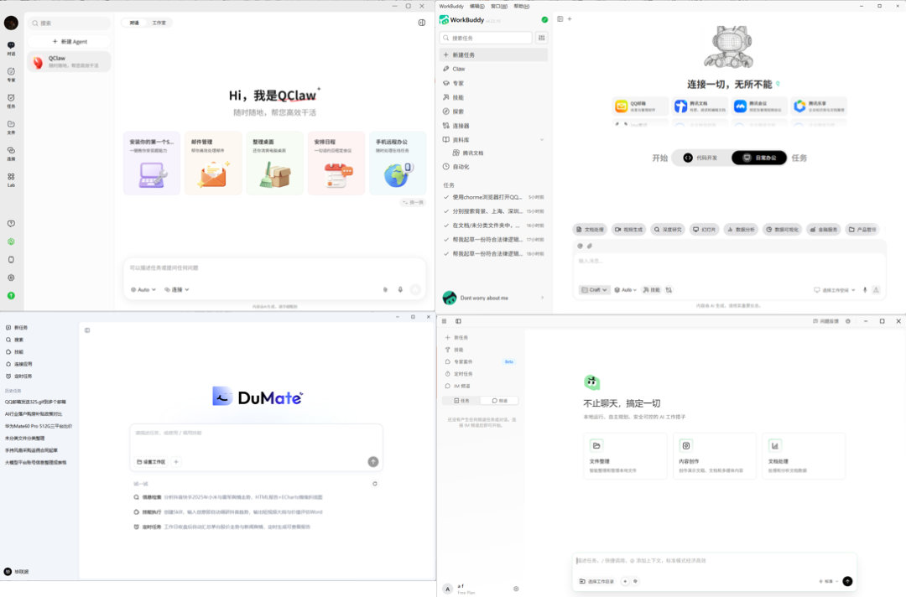Open the 连接 dropdown in QClaw input box
Viewport: 906px width, 597px height.
pyautogui.click(x=177, y=289)
